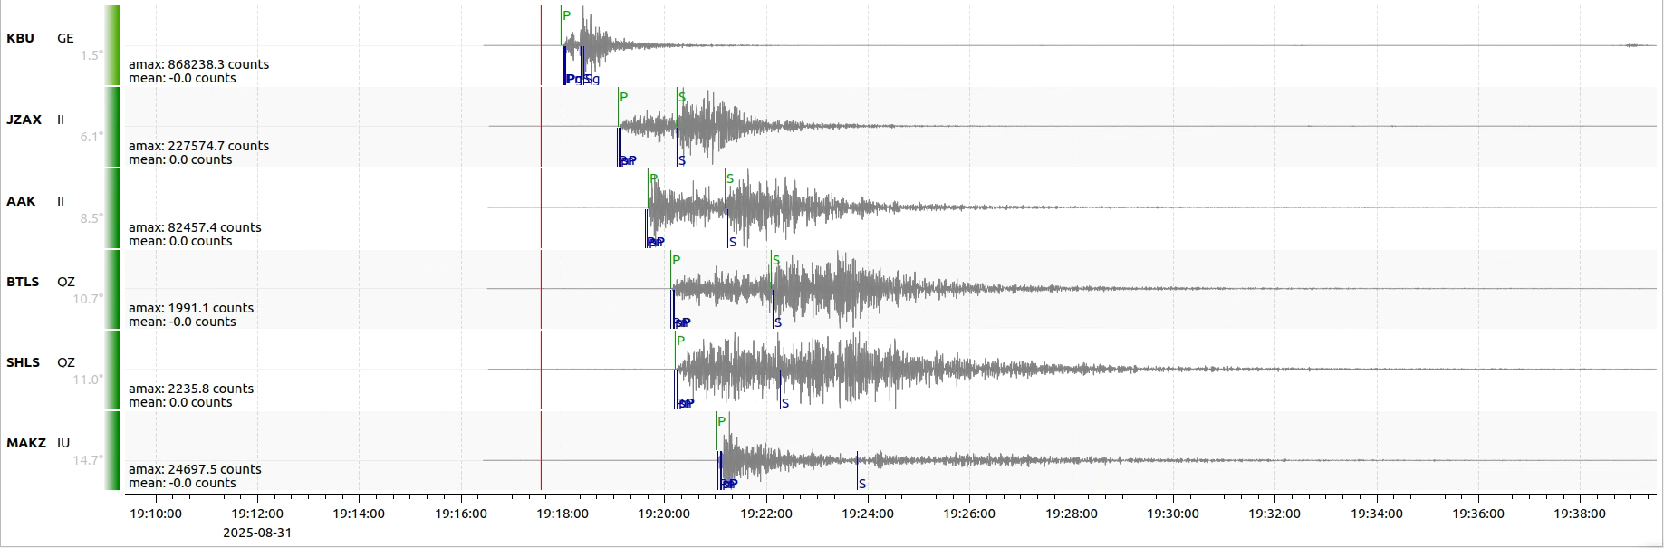Image resolution: width=1664 pixels, height=548 pixels.
Task: Click the 2025-08-31 date label
Action: 257,533
